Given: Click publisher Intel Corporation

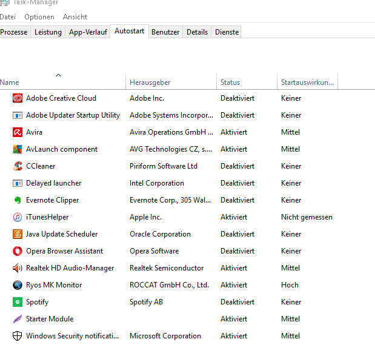Looking at the screenshot, I should [x=157, y=183].
